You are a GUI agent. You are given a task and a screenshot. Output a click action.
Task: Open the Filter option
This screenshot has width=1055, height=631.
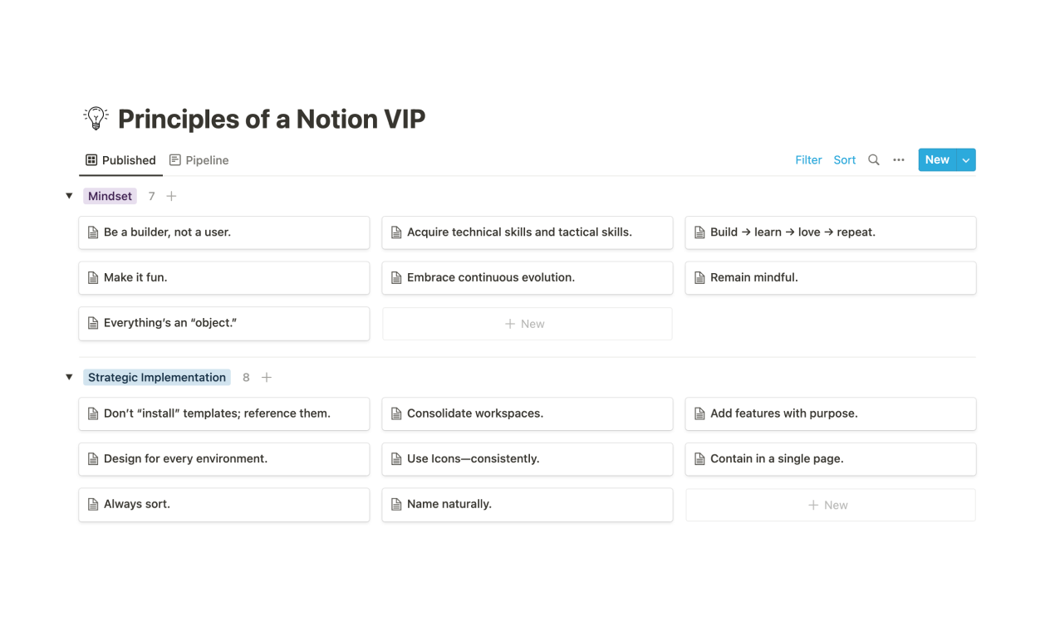[808, 160]
